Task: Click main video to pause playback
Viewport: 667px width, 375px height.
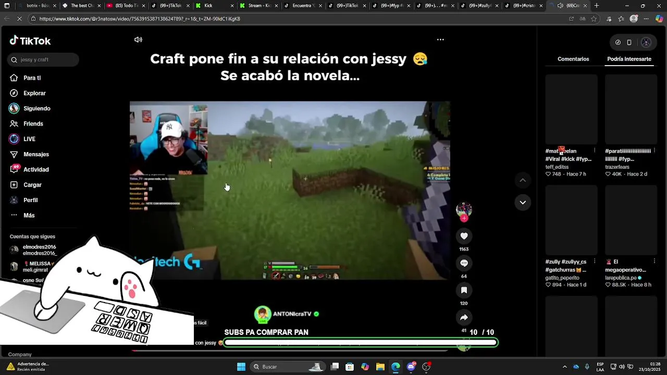Action: coord(290,190)
